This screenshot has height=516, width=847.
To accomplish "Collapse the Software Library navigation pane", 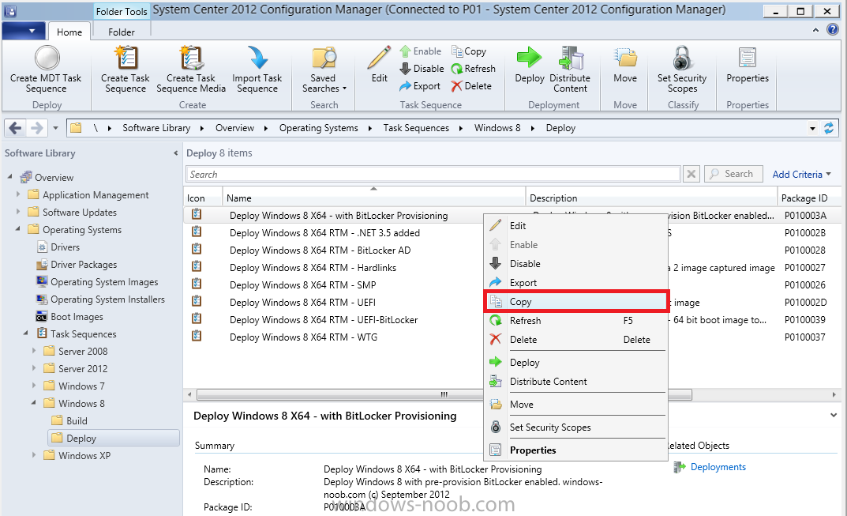I will [x=175, y=153].
